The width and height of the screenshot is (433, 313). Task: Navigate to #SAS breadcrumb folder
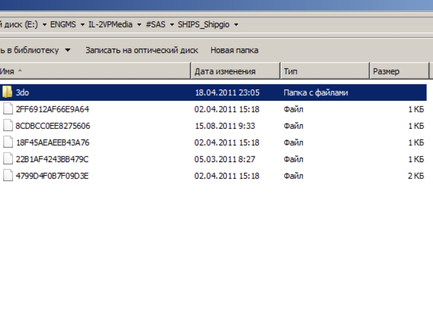156,24
